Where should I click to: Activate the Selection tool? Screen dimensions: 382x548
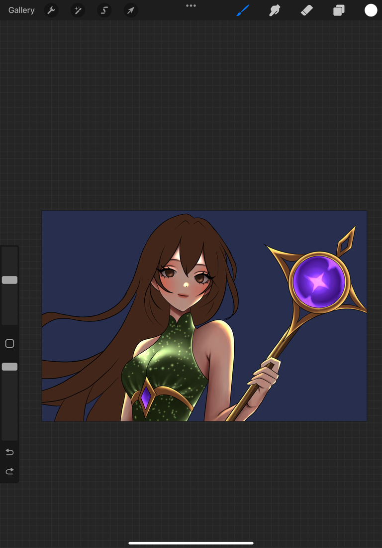click(104, 10)
